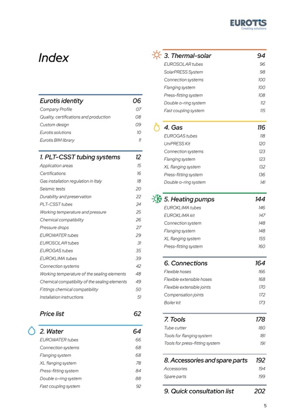
Task: Open Accessories and spare parts section
Action: 205,360
